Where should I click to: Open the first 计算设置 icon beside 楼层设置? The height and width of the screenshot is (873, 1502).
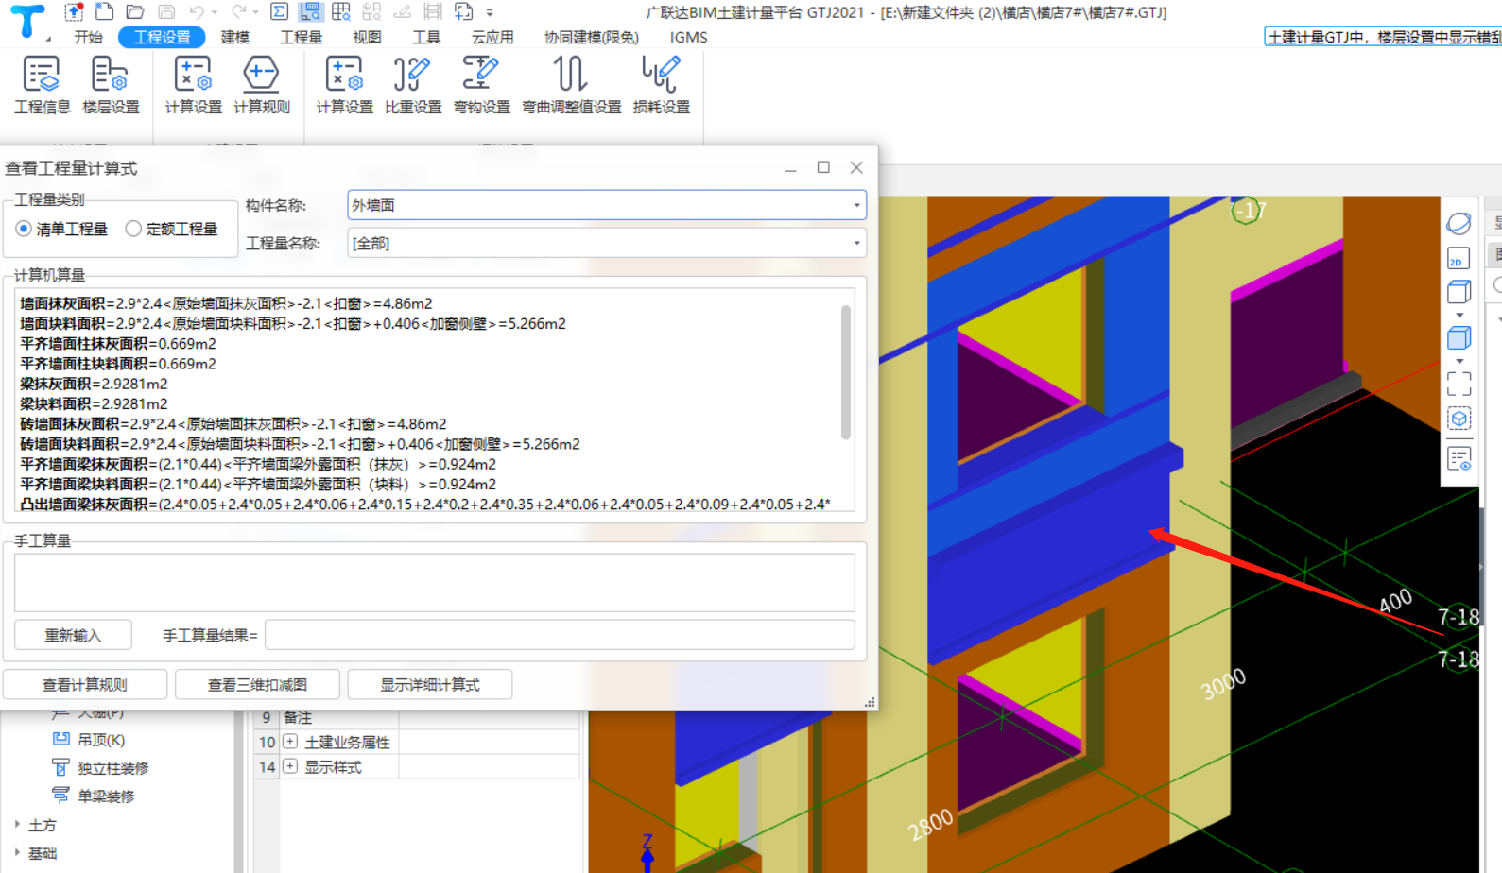point(193,85)
